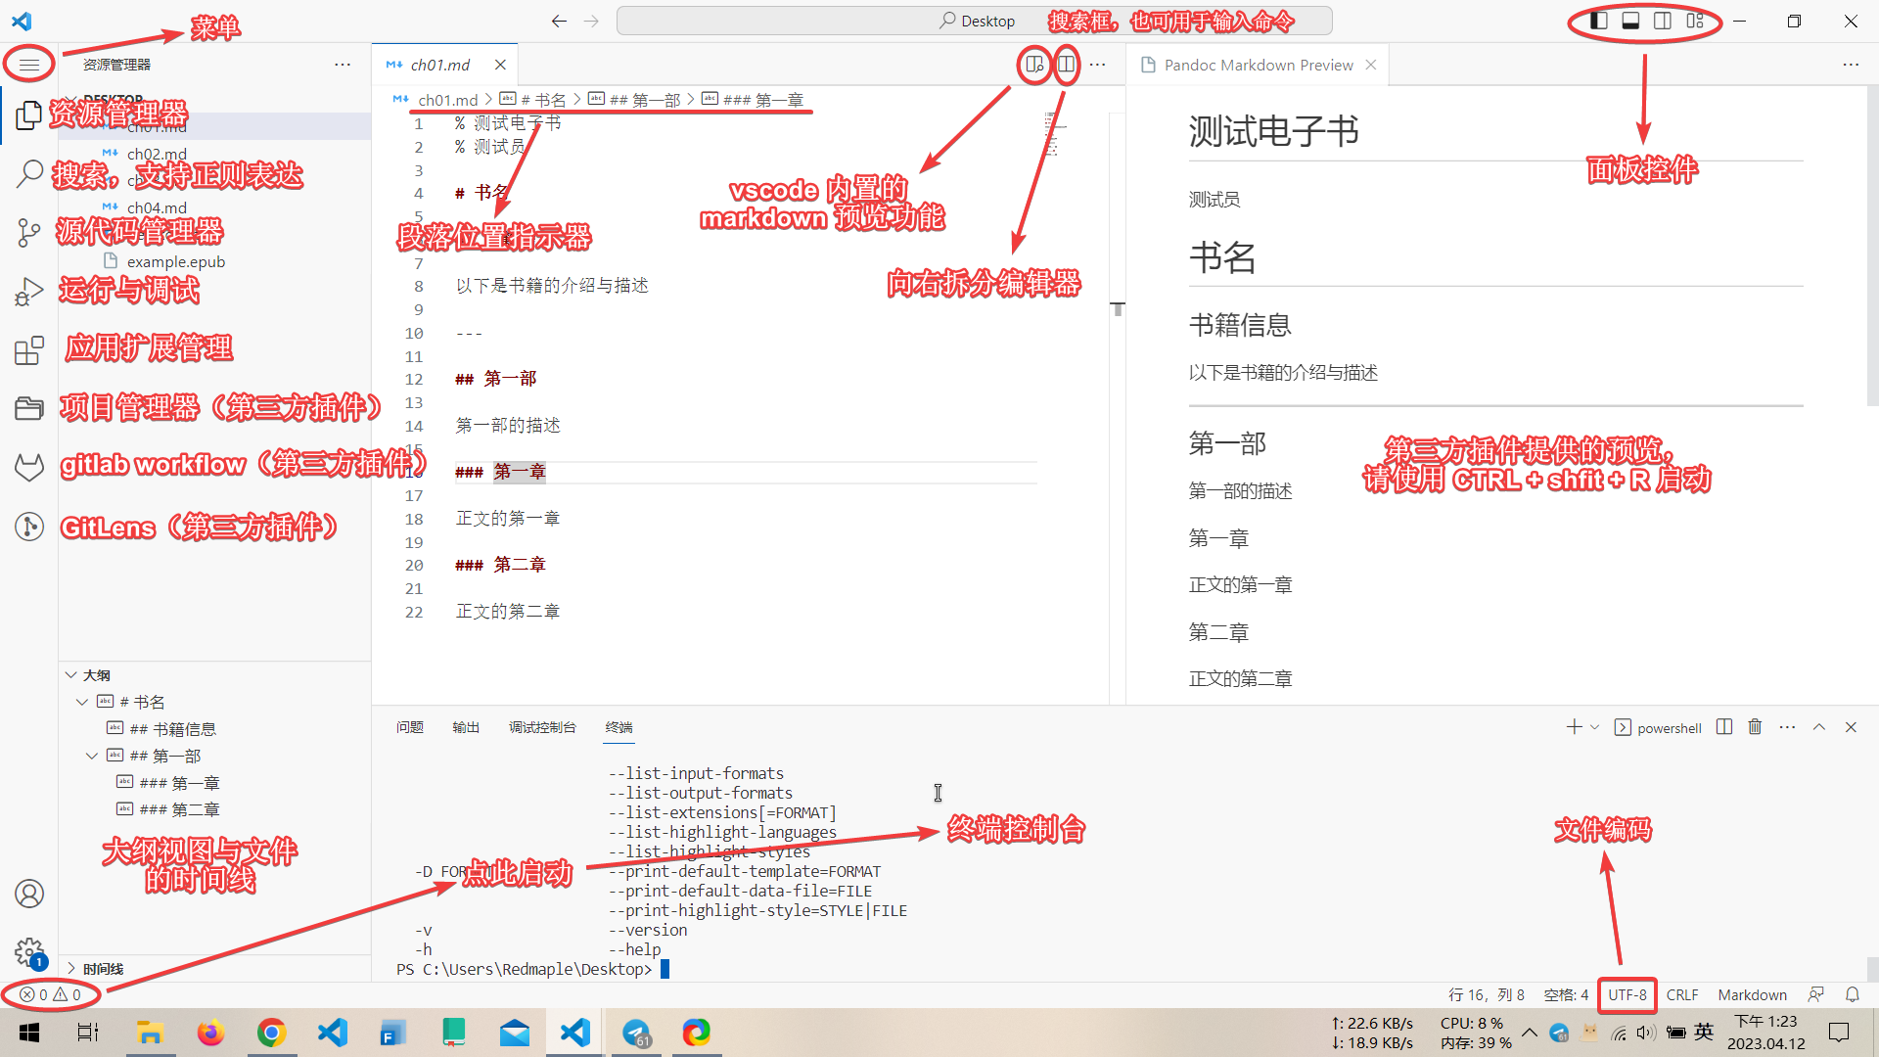Open the GitLab Workflow view
Screen dimensions: 1879x1057
pos(29,468)
